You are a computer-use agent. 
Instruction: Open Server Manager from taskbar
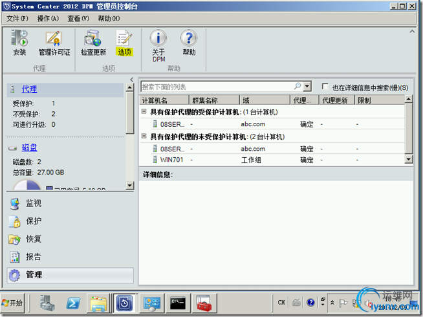click(x=47, y=303)
